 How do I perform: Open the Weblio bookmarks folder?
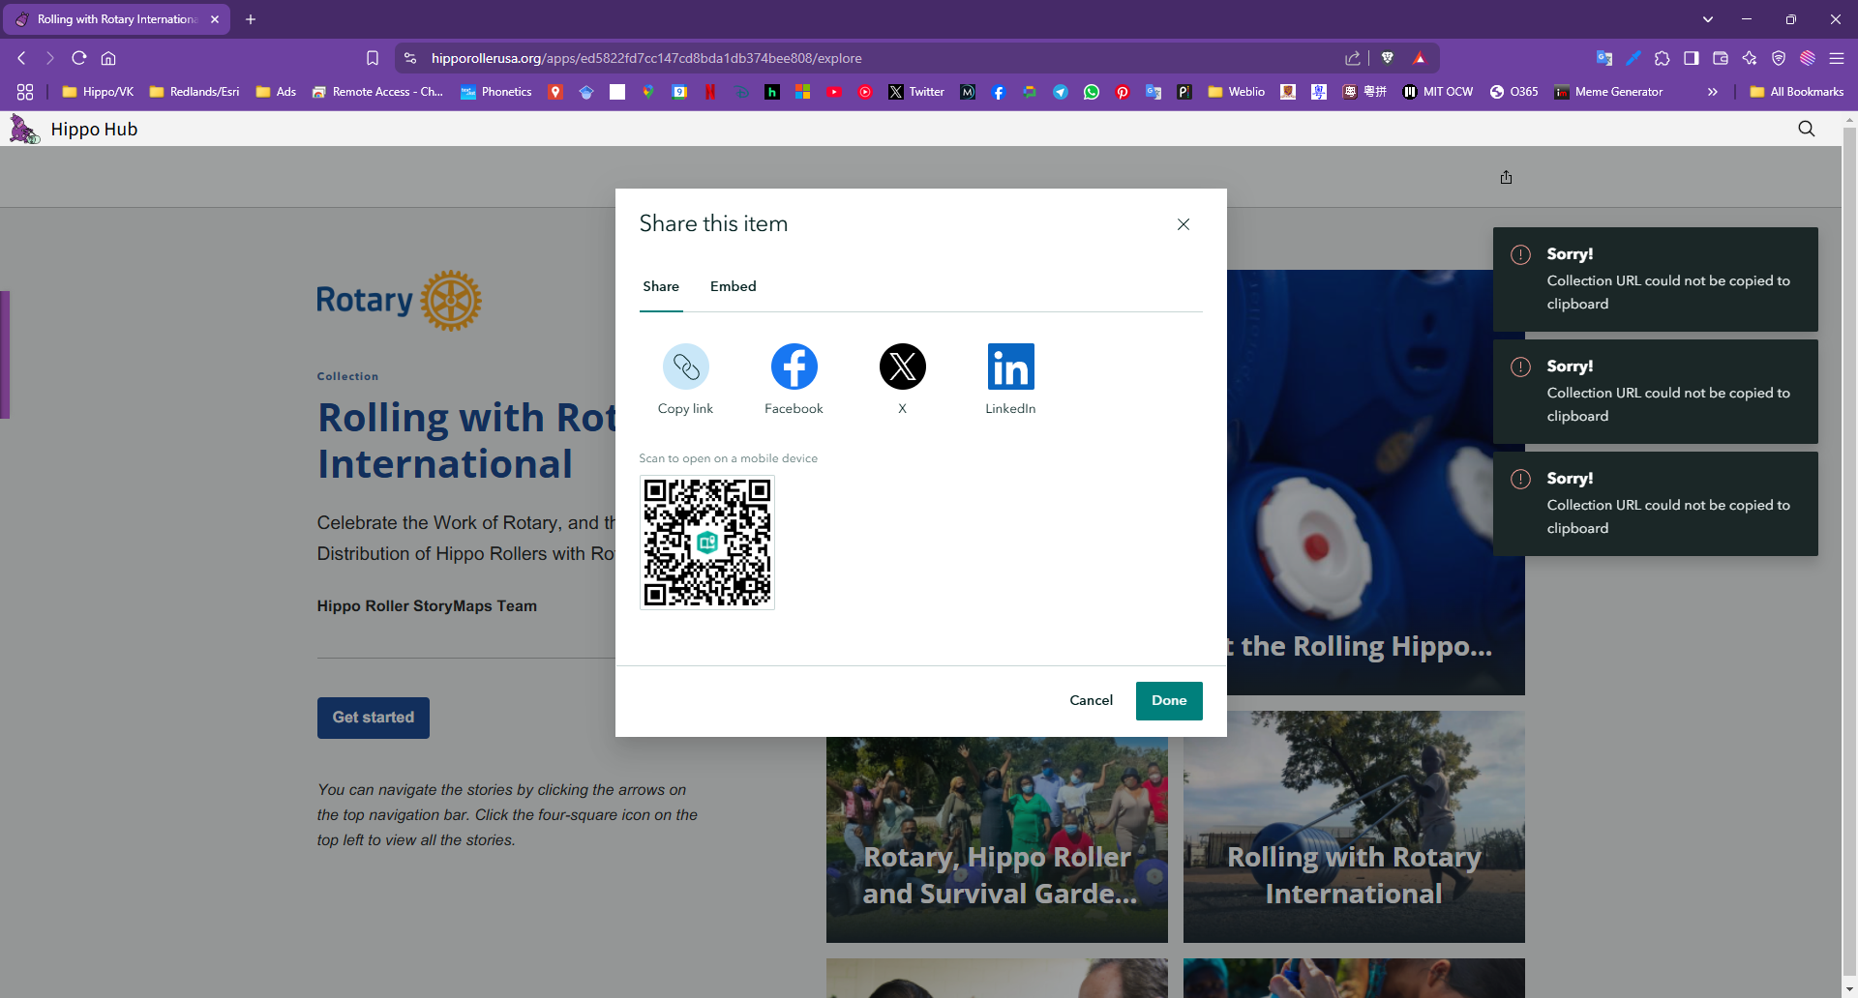pyautogui.click(x=1237, y=92)
